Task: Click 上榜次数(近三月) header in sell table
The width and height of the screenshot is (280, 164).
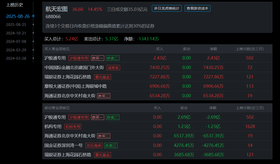Action: (x=250, y=108)
